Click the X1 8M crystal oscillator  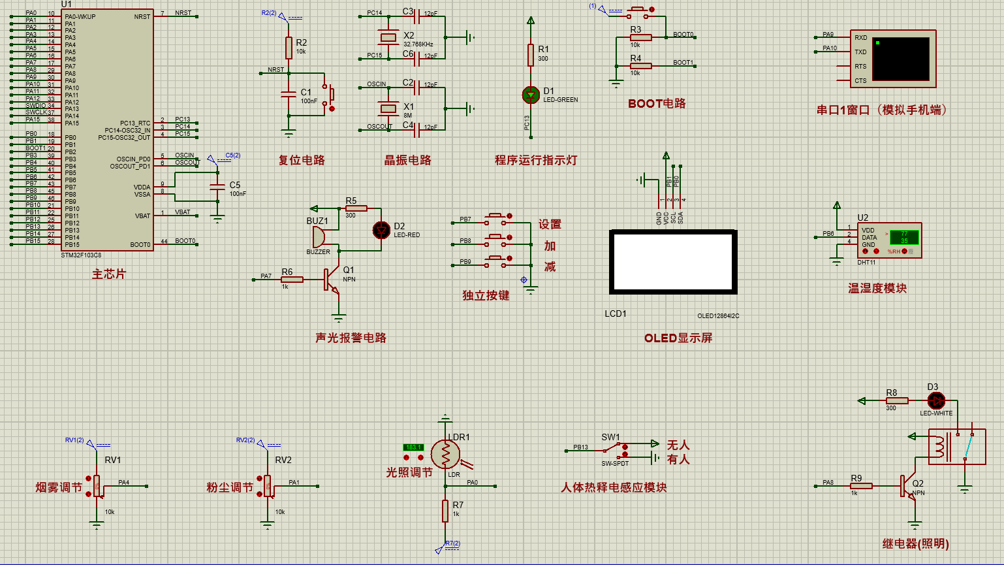click(x=388, y=108)
